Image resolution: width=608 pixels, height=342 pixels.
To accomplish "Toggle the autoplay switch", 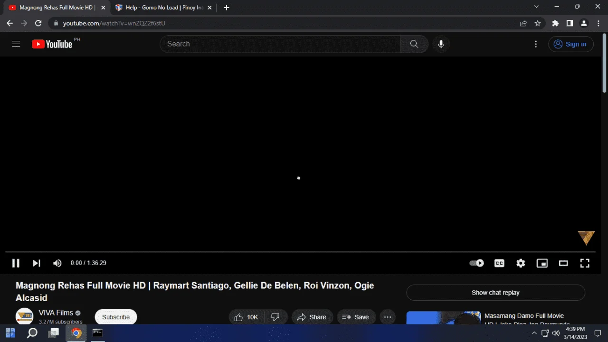I will 476,263.
